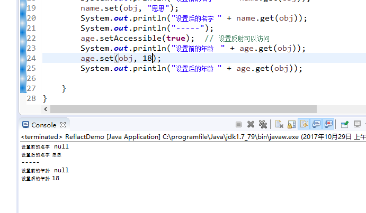Click line number 24 in gutter
The width and height of the screenshot is (366, 213).
click(31, 58)
